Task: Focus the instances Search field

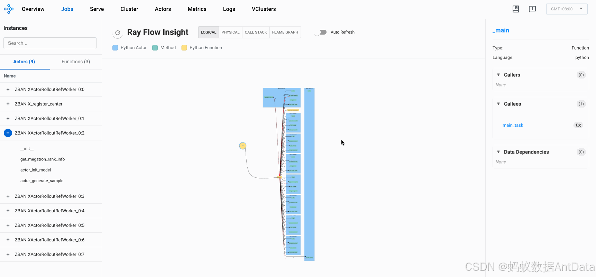Action: coord(50,43)
